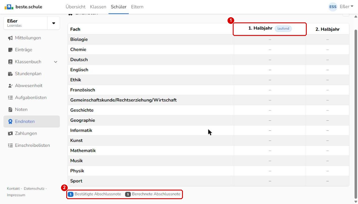Open Stundenplan in the sidebar
This screenshot has height=204, width=358.
(32, 74)
